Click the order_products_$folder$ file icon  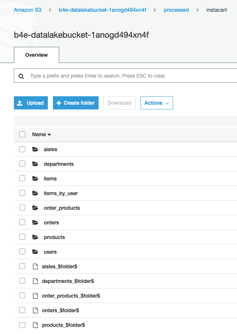click(35, 296)
